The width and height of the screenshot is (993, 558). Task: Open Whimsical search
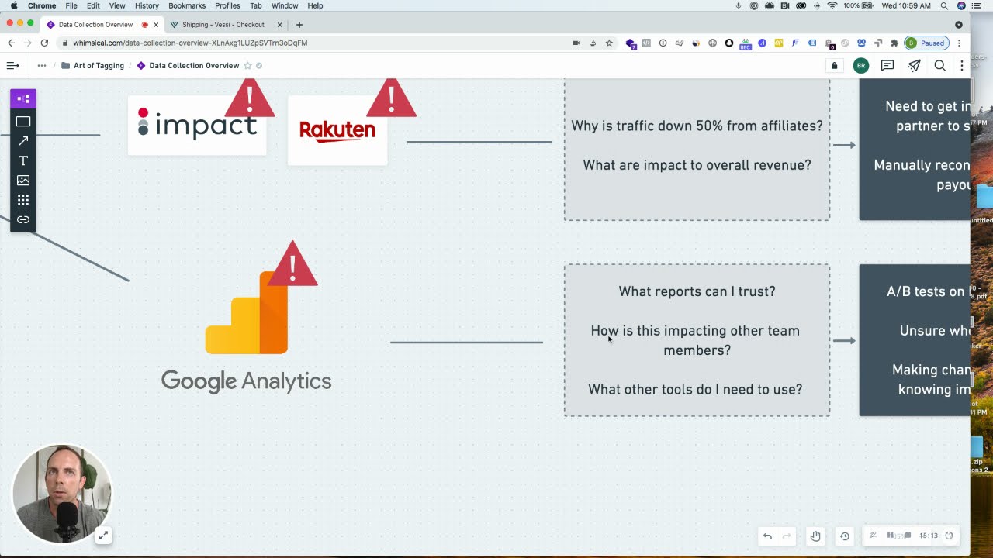pos(940,66)
